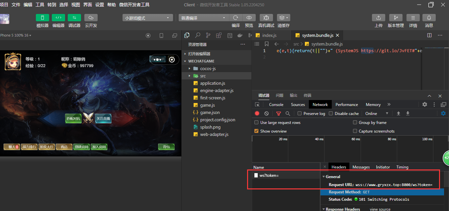Open devtools settings gear icon

pos(425,104)
